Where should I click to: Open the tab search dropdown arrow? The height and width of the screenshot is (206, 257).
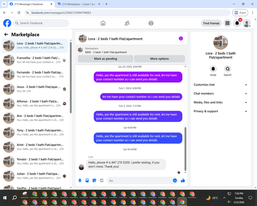[x=4, y=4]
